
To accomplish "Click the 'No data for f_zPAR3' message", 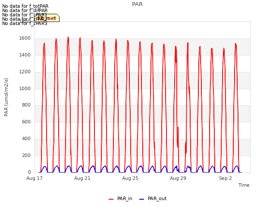I will tap(25, 23).
